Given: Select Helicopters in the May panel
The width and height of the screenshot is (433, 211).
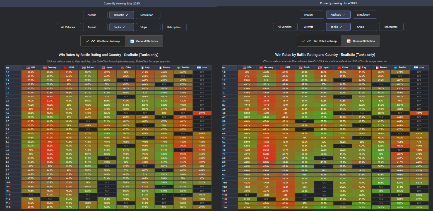Looking at the screenshot, I should click(174, 27).
